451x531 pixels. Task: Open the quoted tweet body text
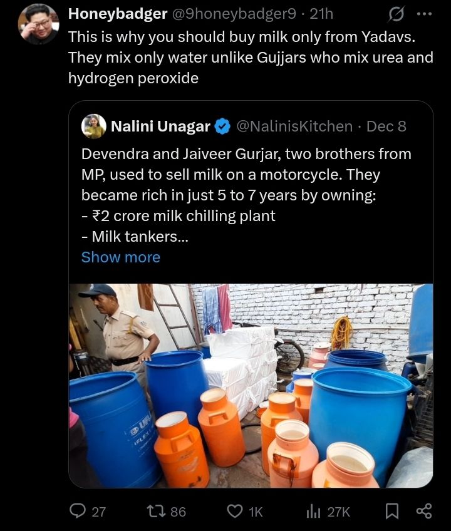coord(246,195)
